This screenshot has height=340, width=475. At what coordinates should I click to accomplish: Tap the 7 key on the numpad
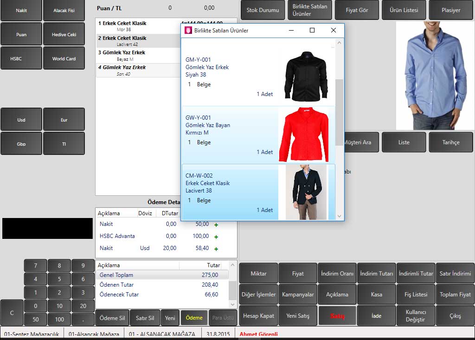35,265
